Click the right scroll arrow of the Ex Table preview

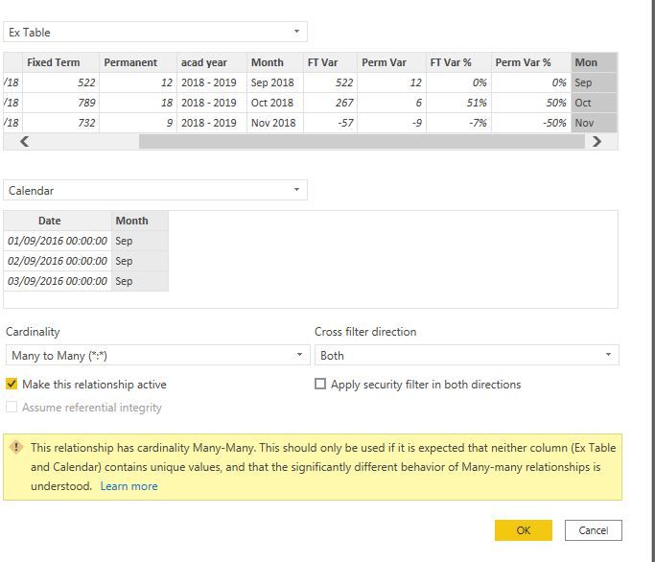click(597, 141)
